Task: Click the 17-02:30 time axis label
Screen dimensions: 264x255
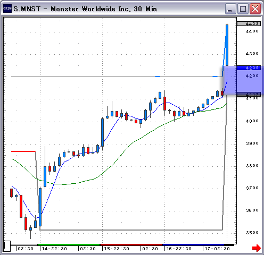Action: [x=217, y=249]
